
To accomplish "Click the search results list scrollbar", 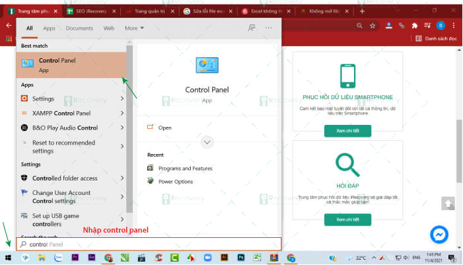I will pyautogui.click(x=129, y=128).
